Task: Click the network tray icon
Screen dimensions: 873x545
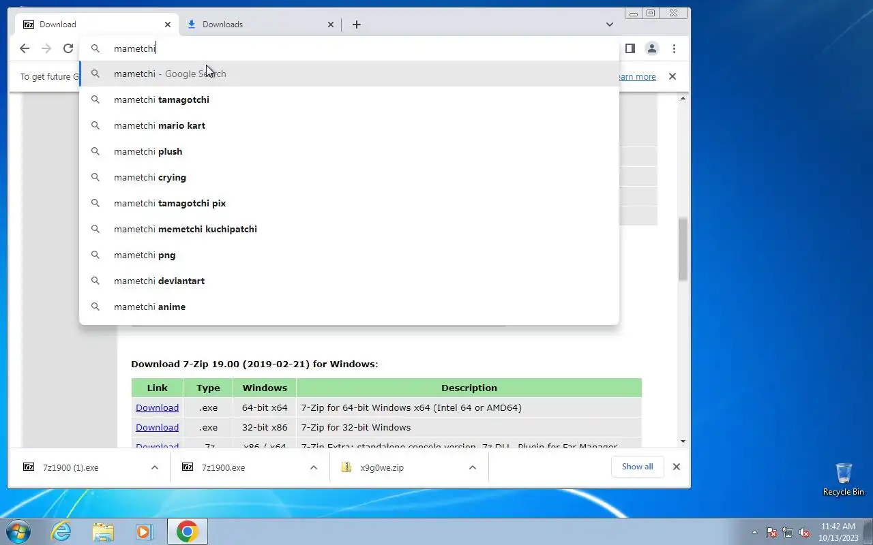Action: [788, 532]
